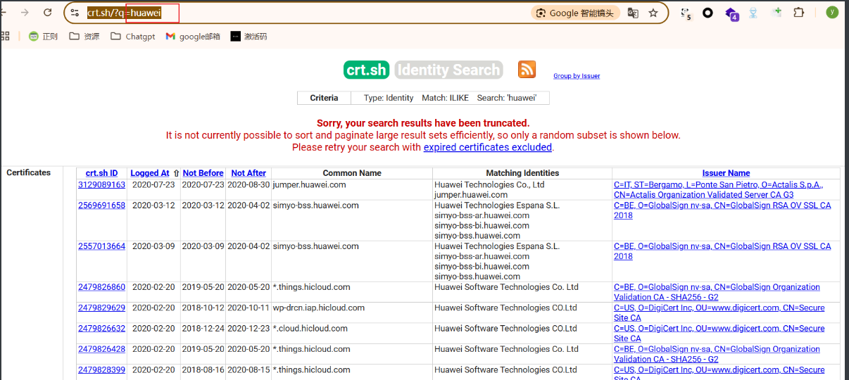Open the profile avatar labeled y
The width and height of the screenshot is (849, 380).
click(832, 13)
